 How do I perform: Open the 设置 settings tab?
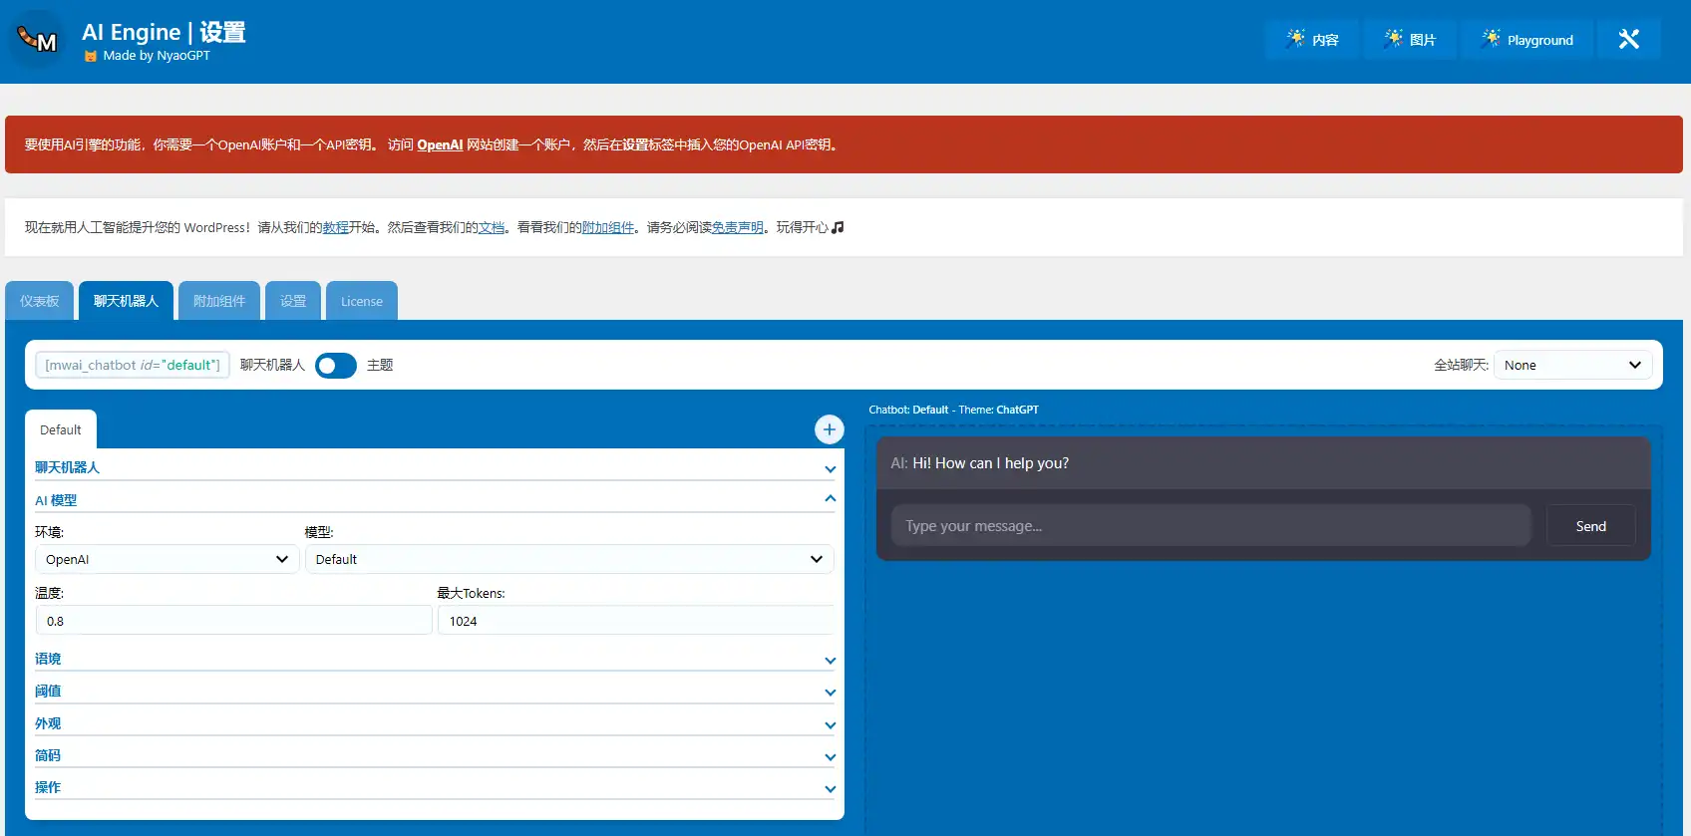pos(293,301)
